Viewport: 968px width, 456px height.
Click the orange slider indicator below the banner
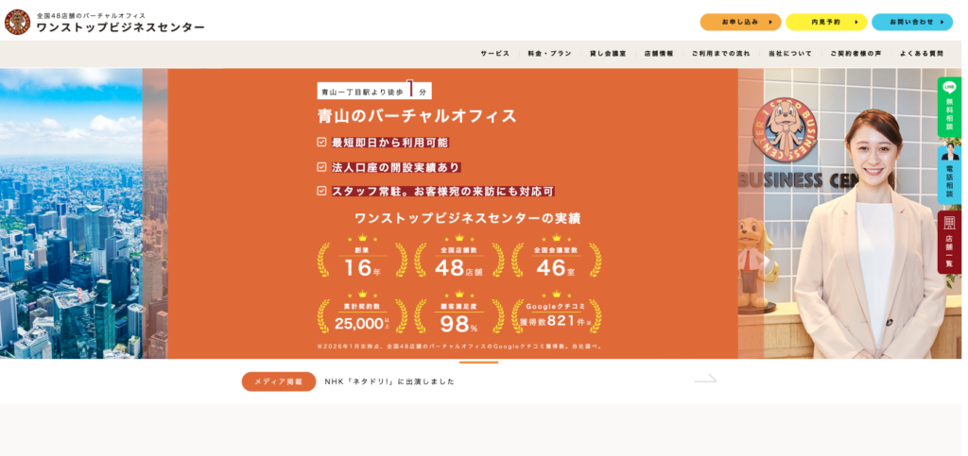point(478,363)
